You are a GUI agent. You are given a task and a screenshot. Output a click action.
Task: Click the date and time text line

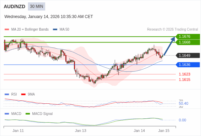(49, 17)
